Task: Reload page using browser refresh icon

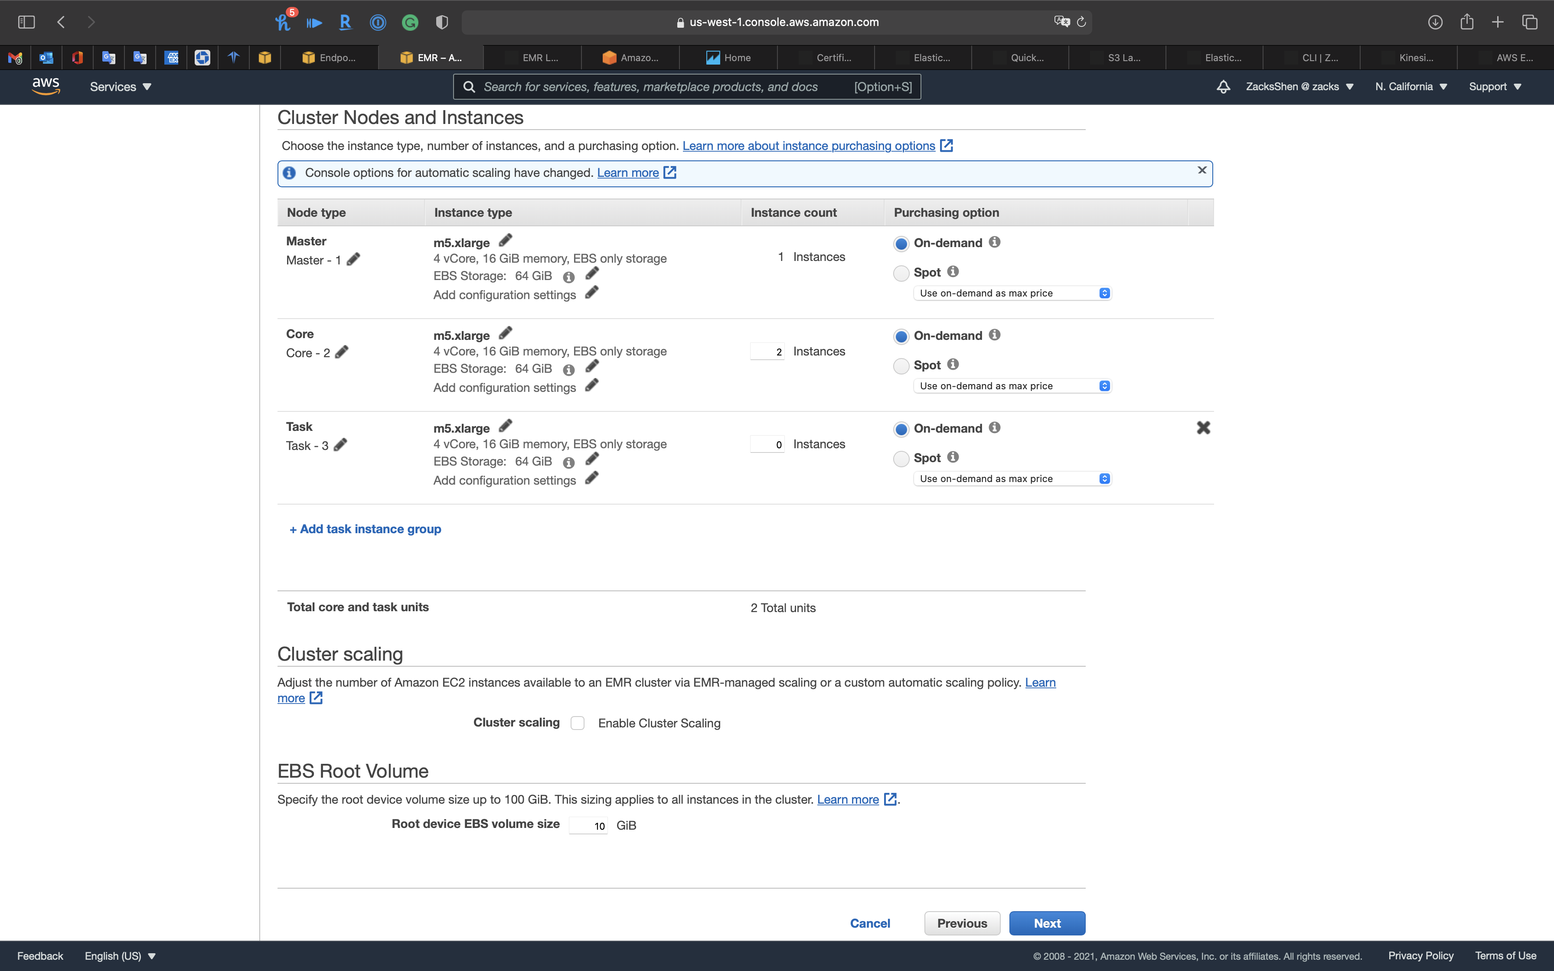Action: (1081, 22)
